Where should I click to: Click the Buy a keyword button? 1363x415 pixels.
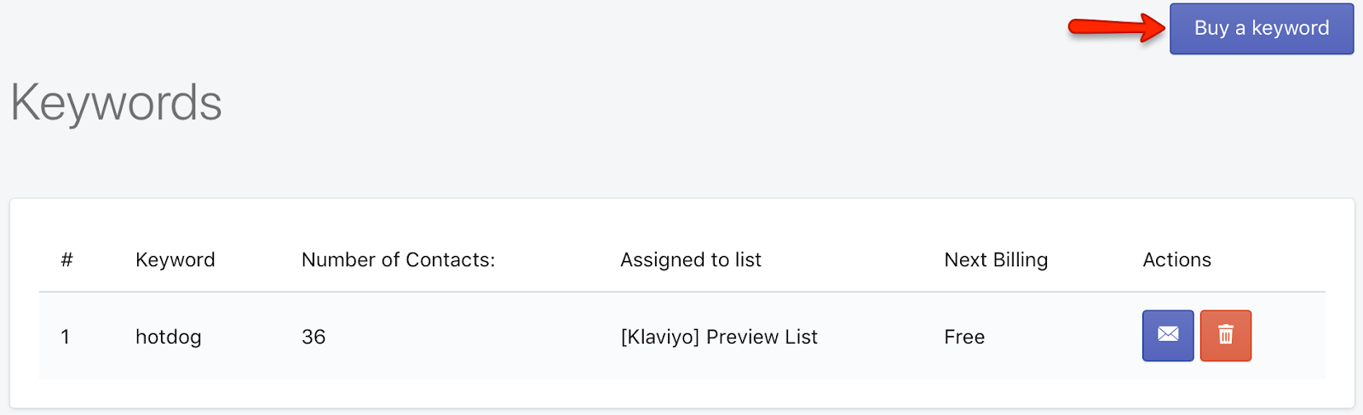(1262, 29)
